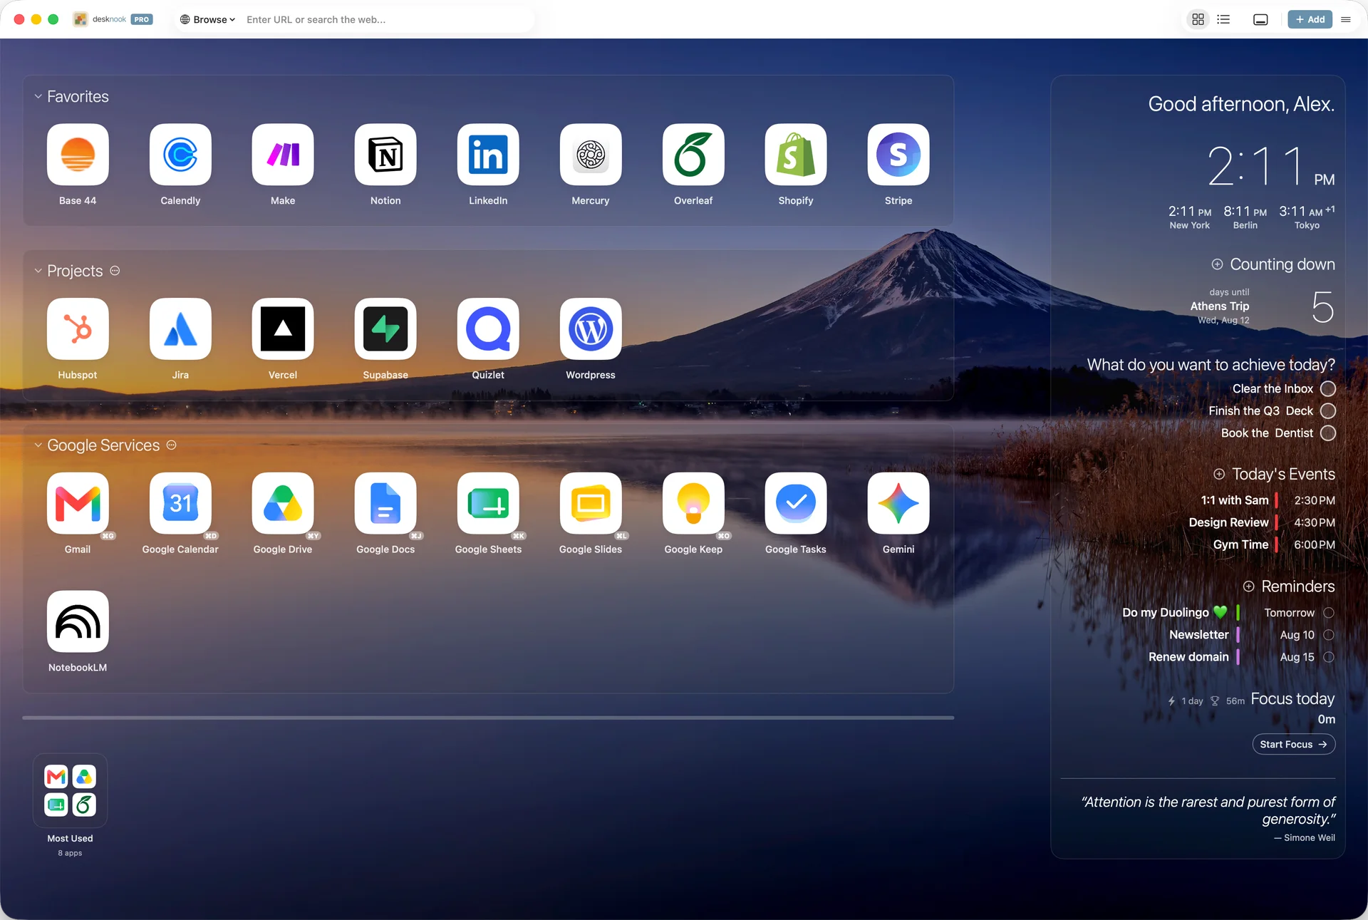
Task: Launch the Wordpress app icon
Action: 591,329
